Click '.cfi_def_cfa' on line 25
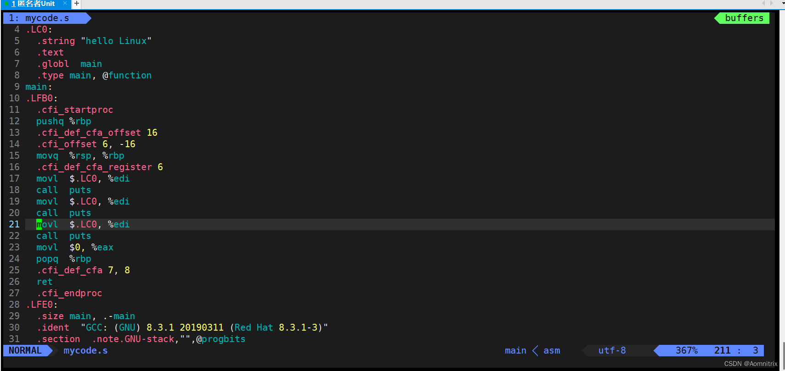This screenshot has height=371, width=785. pyautogui.click(x=69, y=270)
